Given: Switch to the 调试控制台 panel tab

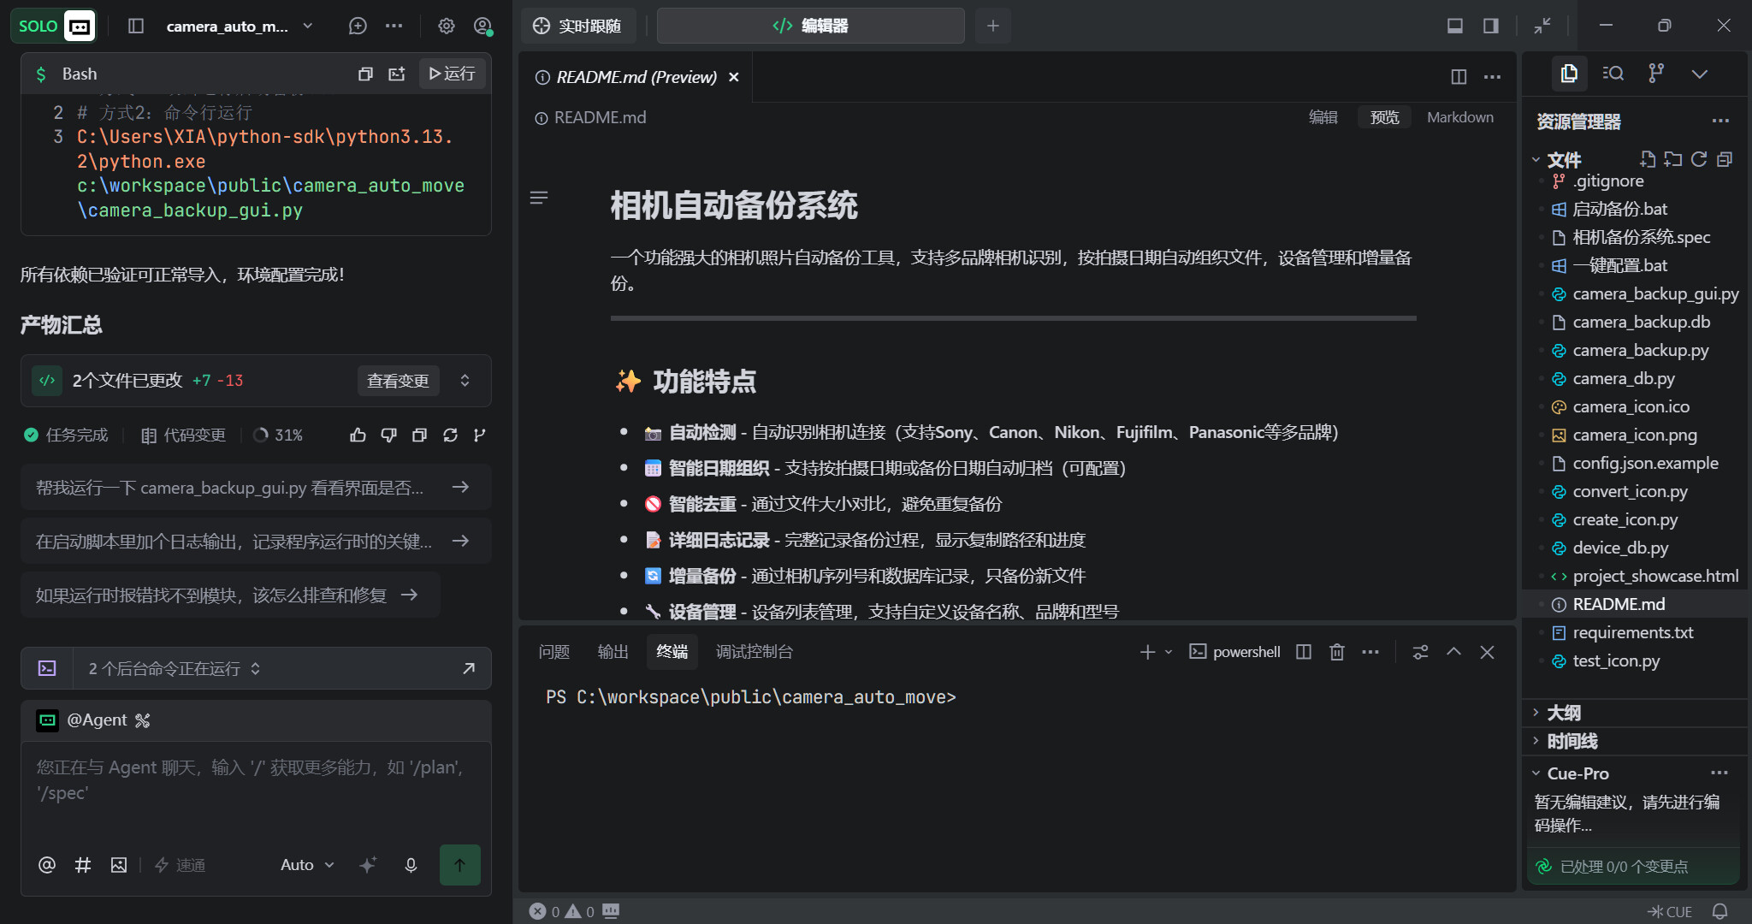Looking at the screenshot, I should point(754,652).
